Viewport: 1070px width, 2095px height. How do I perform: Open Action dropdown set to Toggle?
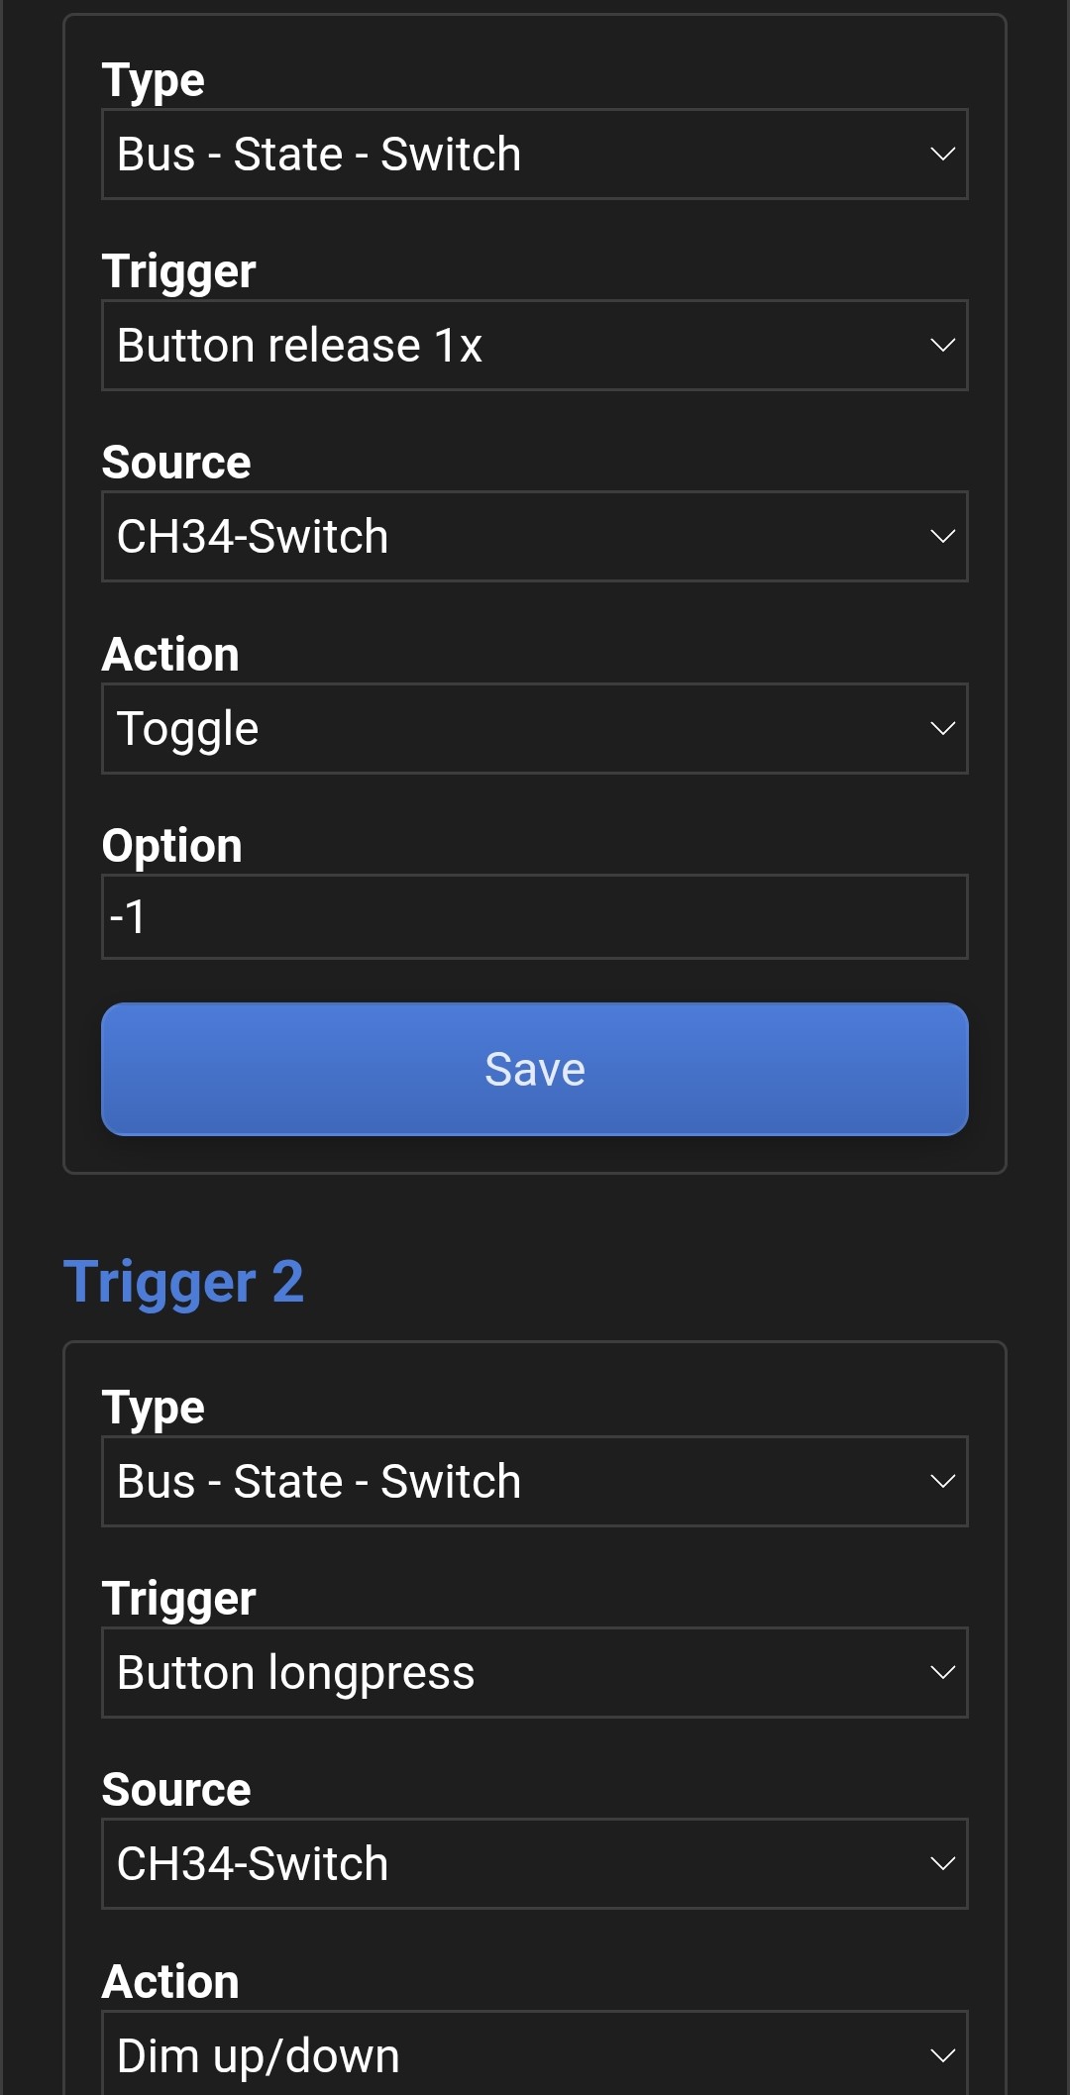pos(535,728)
